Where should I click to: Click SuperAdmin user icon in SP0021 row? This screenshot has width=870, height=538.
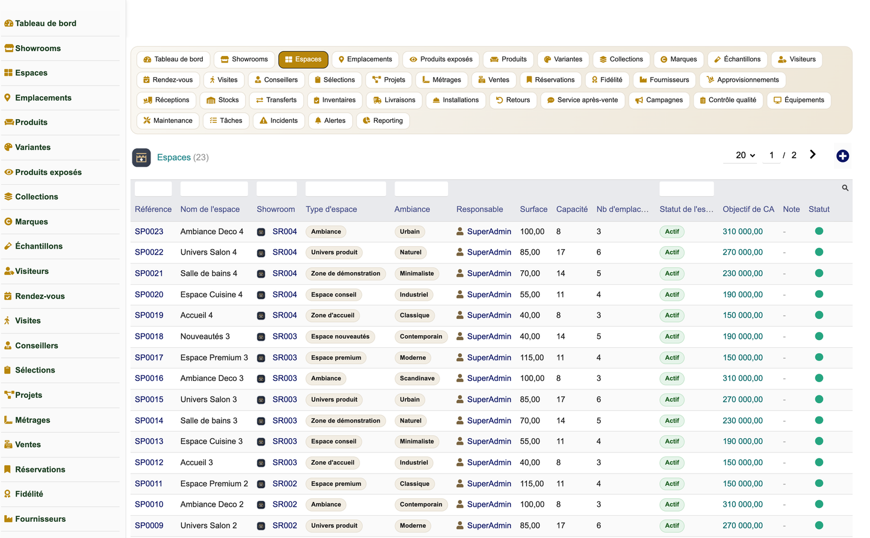[x=460, y=273]
